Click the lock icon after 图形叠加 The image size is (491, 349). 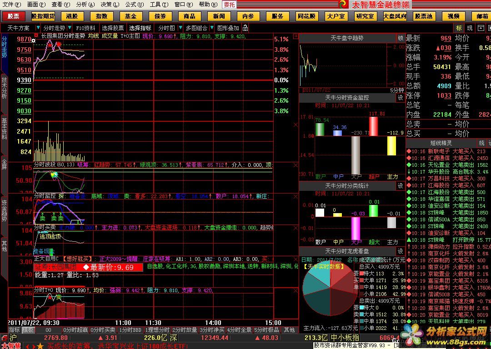click(245, 28)
